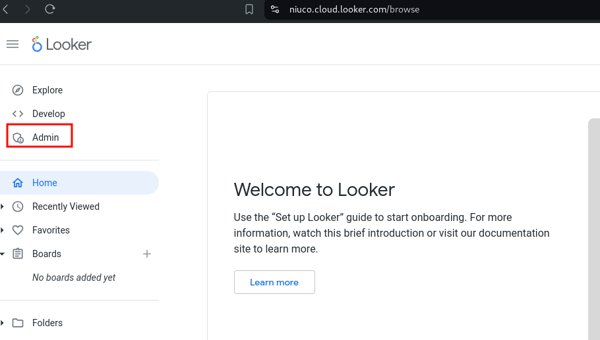Click the Learn more button

point(274,282)
